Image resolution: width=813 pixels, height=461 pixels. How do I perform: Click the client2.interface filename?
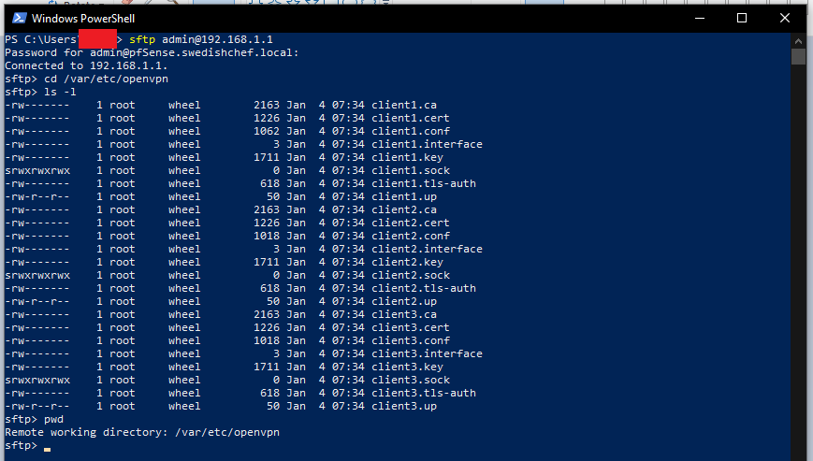click(427, 249)
